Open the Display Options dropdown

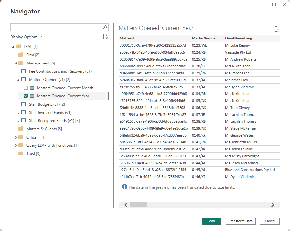[26, 37]
